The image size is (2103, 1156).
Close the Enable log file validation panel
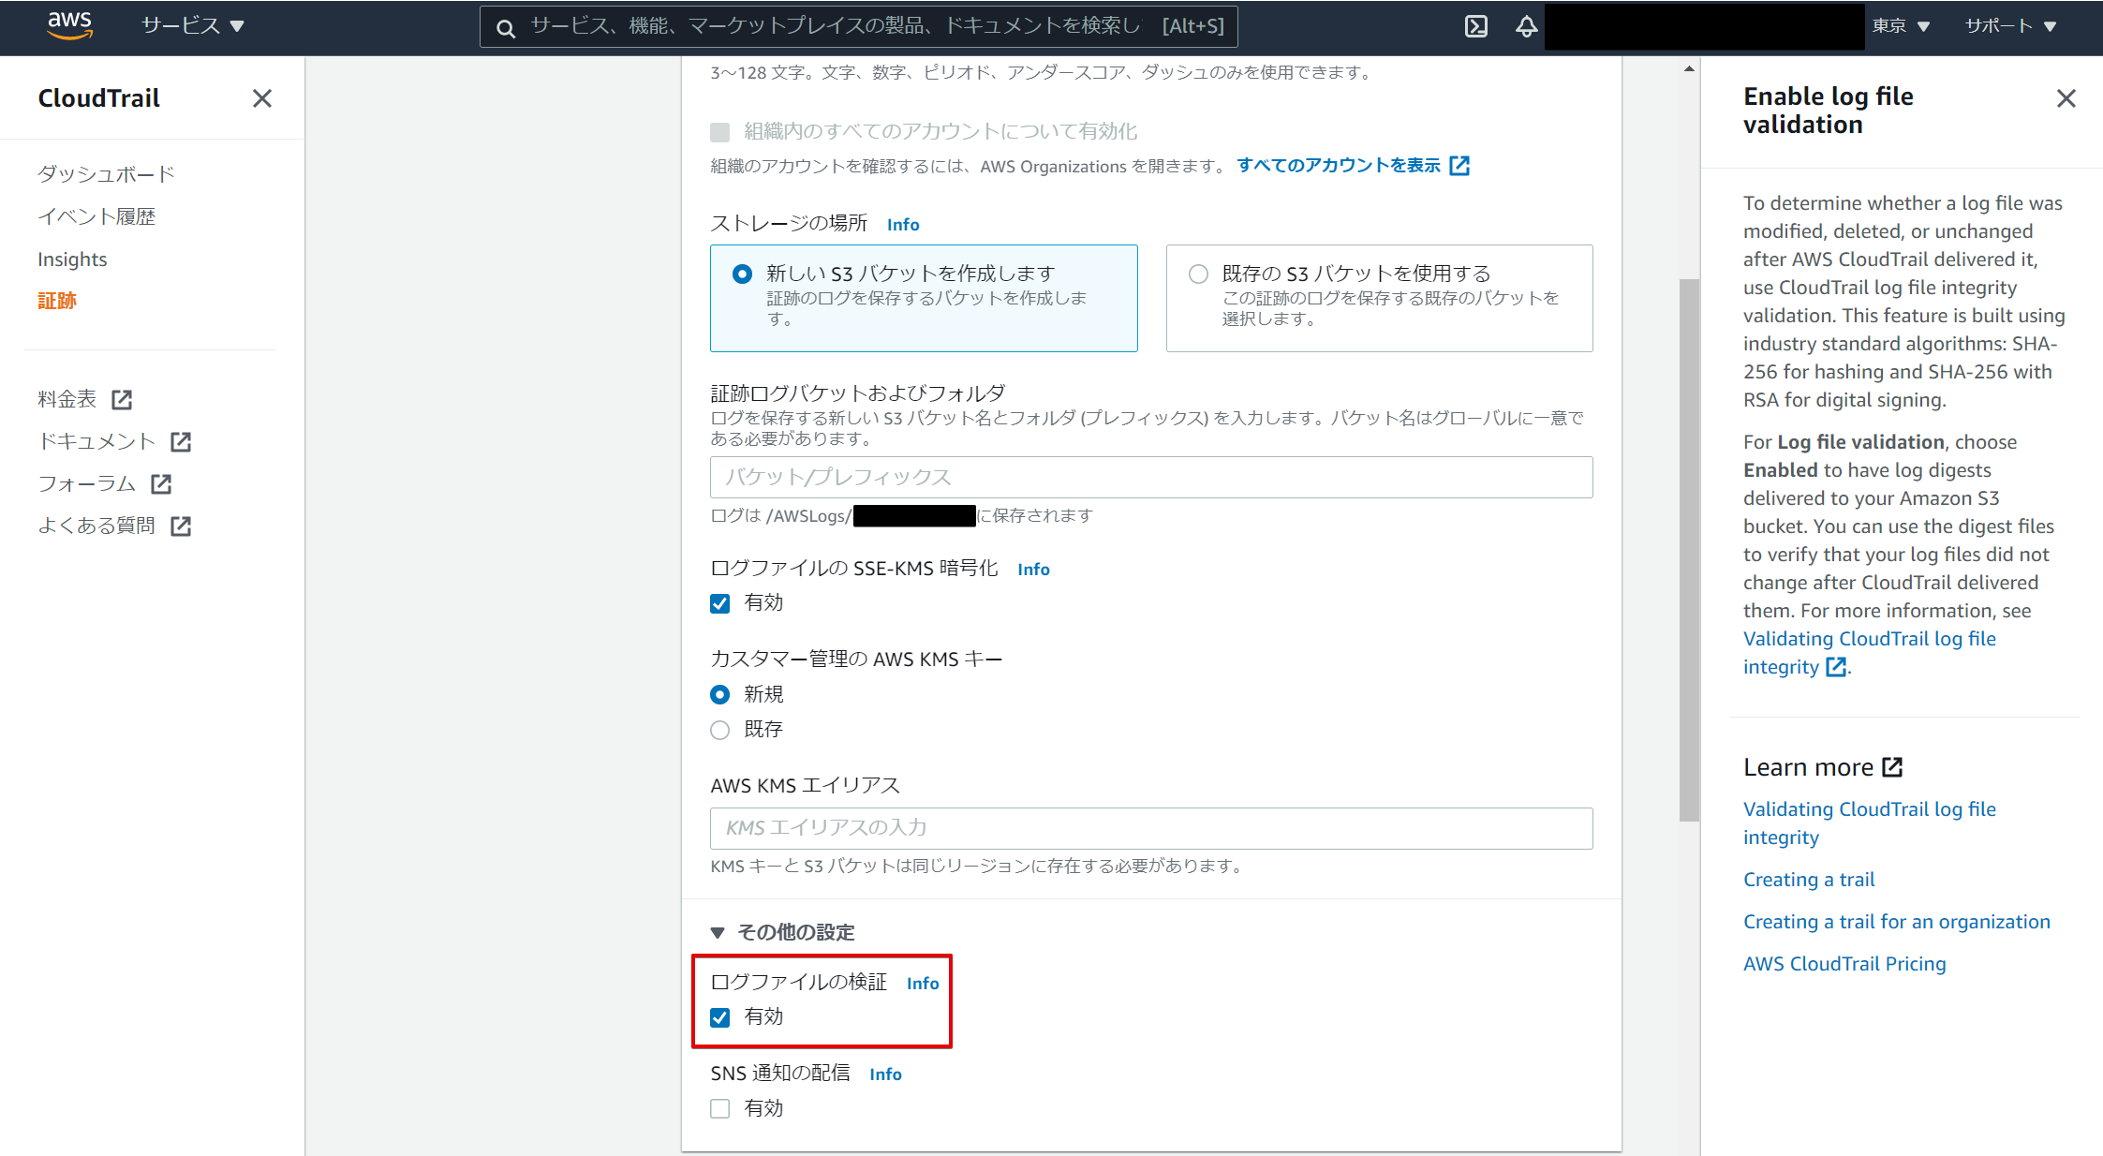(2066, 97)
